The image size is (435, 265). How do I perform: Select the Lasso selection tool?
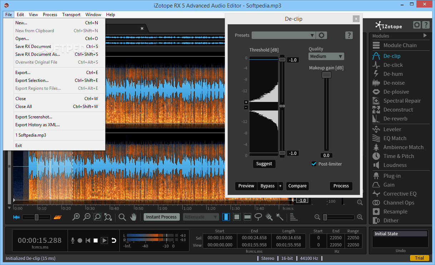[x=258, y=217]
